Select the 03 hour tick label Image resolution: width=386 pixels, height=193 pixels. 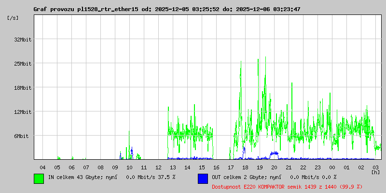click(375, 167)
